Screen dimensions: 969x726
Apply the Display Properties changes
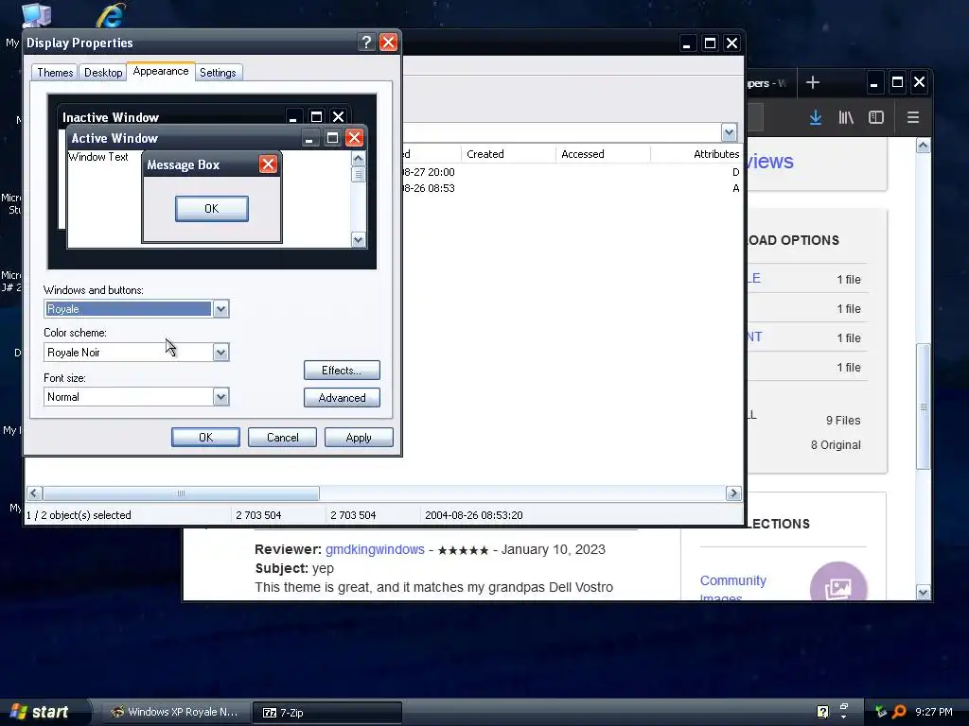pyautogui.click(x=359, y=437)
